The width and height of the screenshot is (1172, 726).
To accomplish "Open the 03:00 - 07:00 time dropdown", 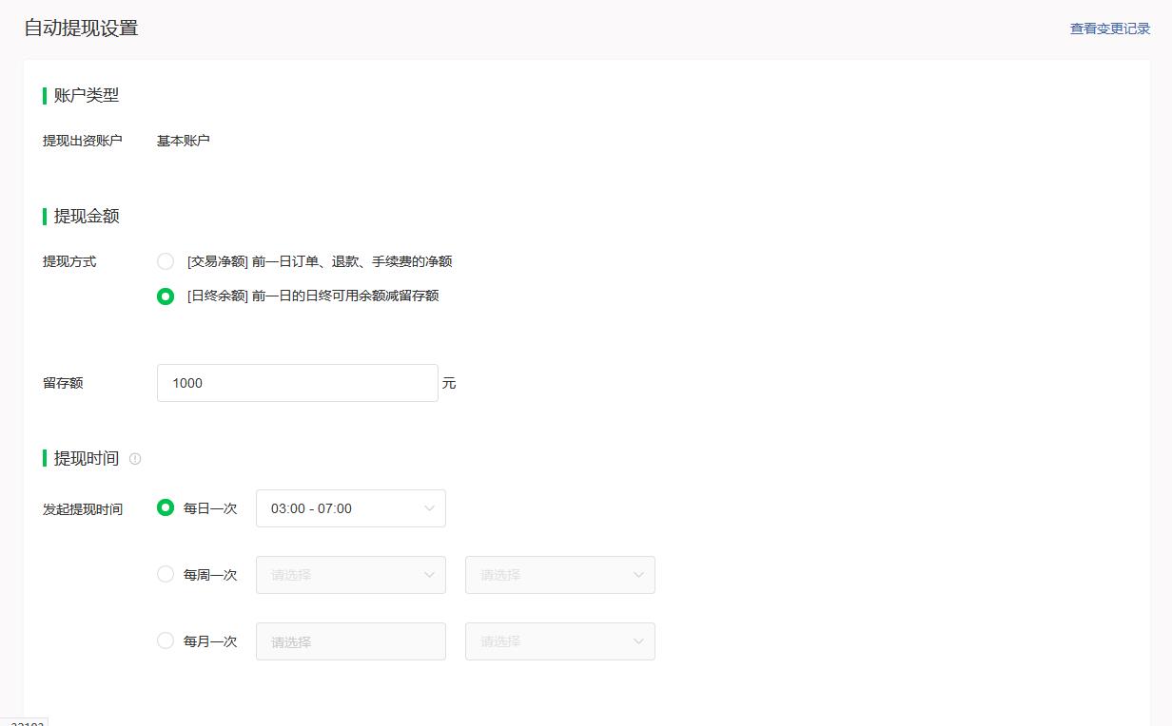I will click(x=351, y=508).
